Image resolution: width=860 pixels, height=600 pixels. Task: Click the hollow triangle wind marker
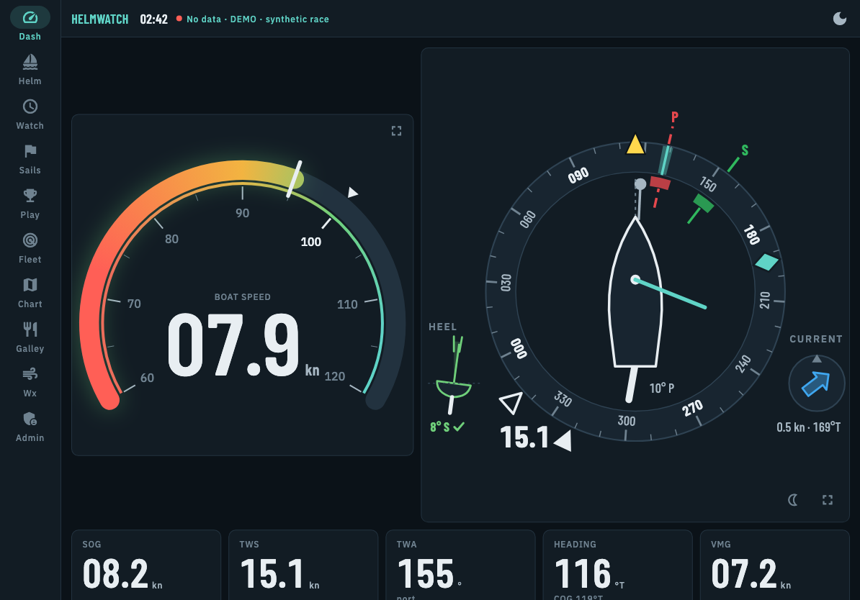pos(511,403)
